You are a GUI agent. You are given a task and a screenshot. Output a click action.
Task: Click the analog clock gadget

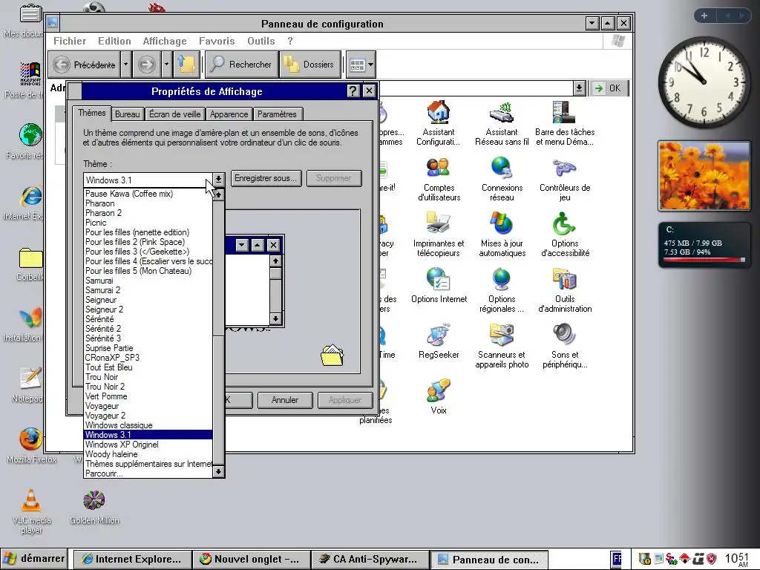704,82
